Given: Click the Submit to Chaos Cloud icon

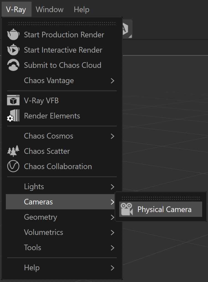Looking at the screenshot, I should (13, 65).
